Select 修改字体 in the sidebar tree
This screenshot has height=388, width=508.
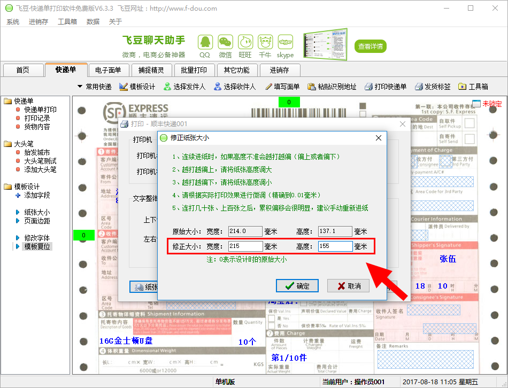tap(37, 238)
